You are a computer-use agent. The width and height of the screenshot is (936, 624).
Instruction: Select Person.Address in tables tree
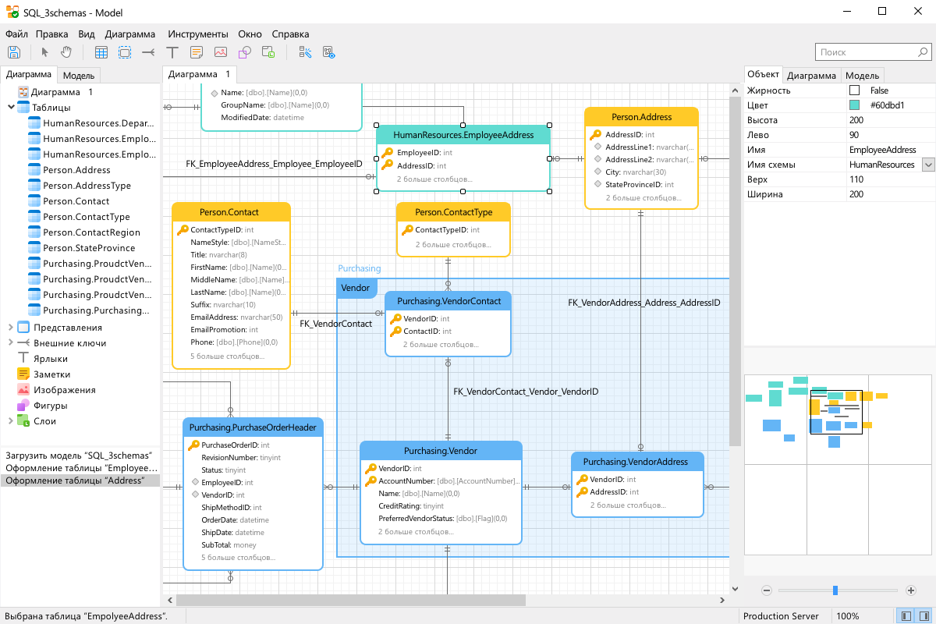click(76, 170)
